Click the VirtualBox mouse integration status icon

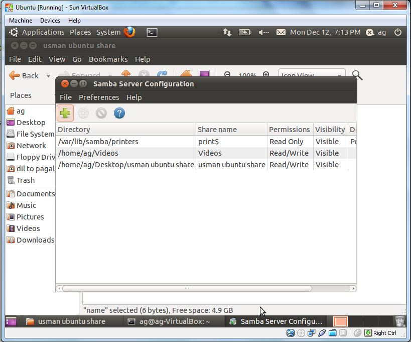(x=357, y=333)
